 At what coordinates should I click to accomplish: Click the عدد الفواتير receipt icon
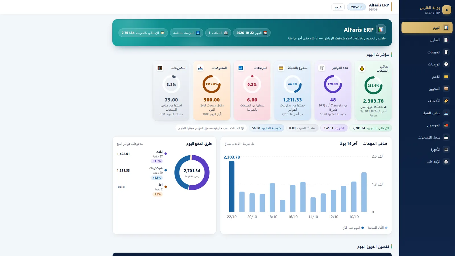[322, 68]
